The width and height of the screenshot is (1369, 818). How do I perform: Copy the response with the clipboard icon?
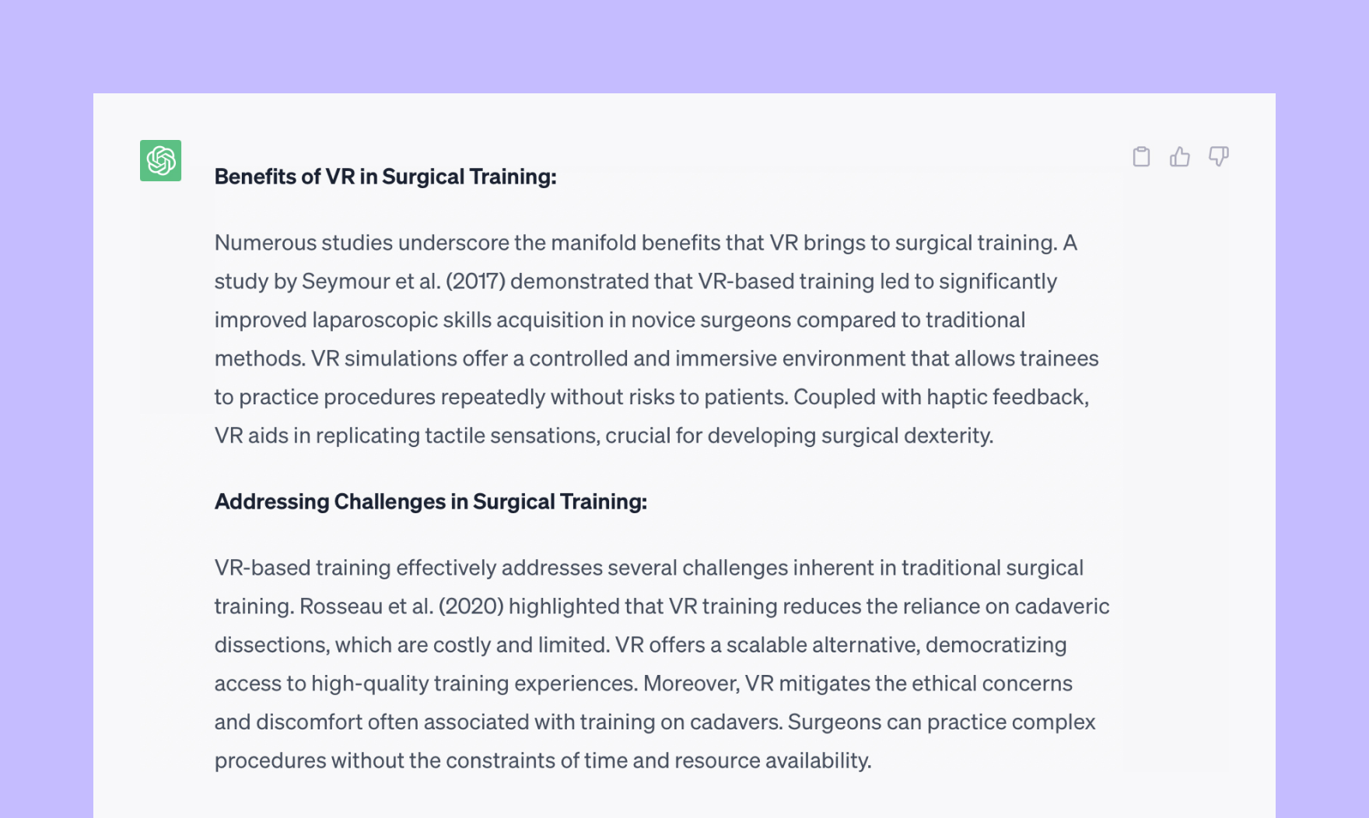[1141, 157]
